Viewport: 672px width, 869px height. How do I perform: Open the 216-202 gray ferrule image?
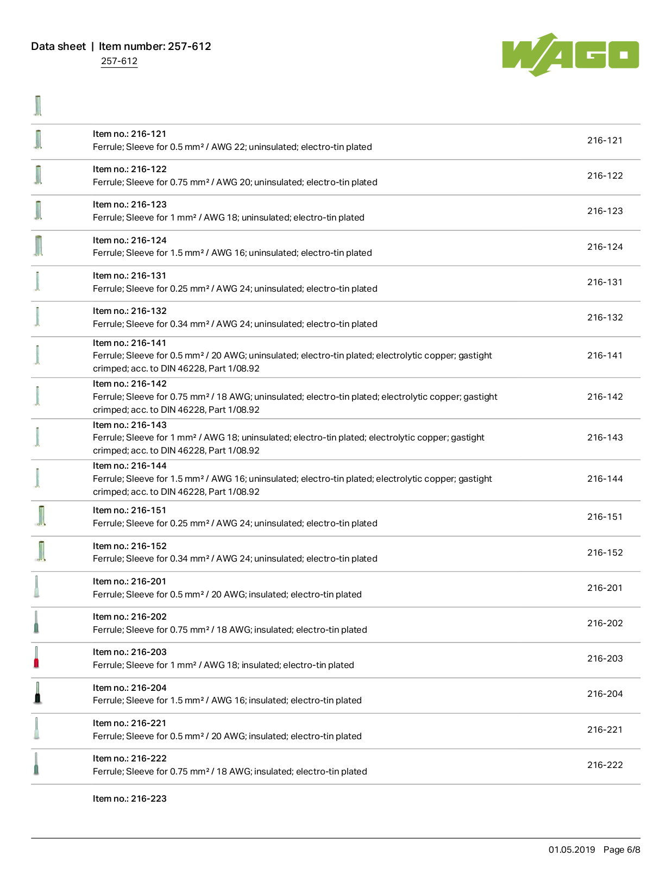(36, 622)
